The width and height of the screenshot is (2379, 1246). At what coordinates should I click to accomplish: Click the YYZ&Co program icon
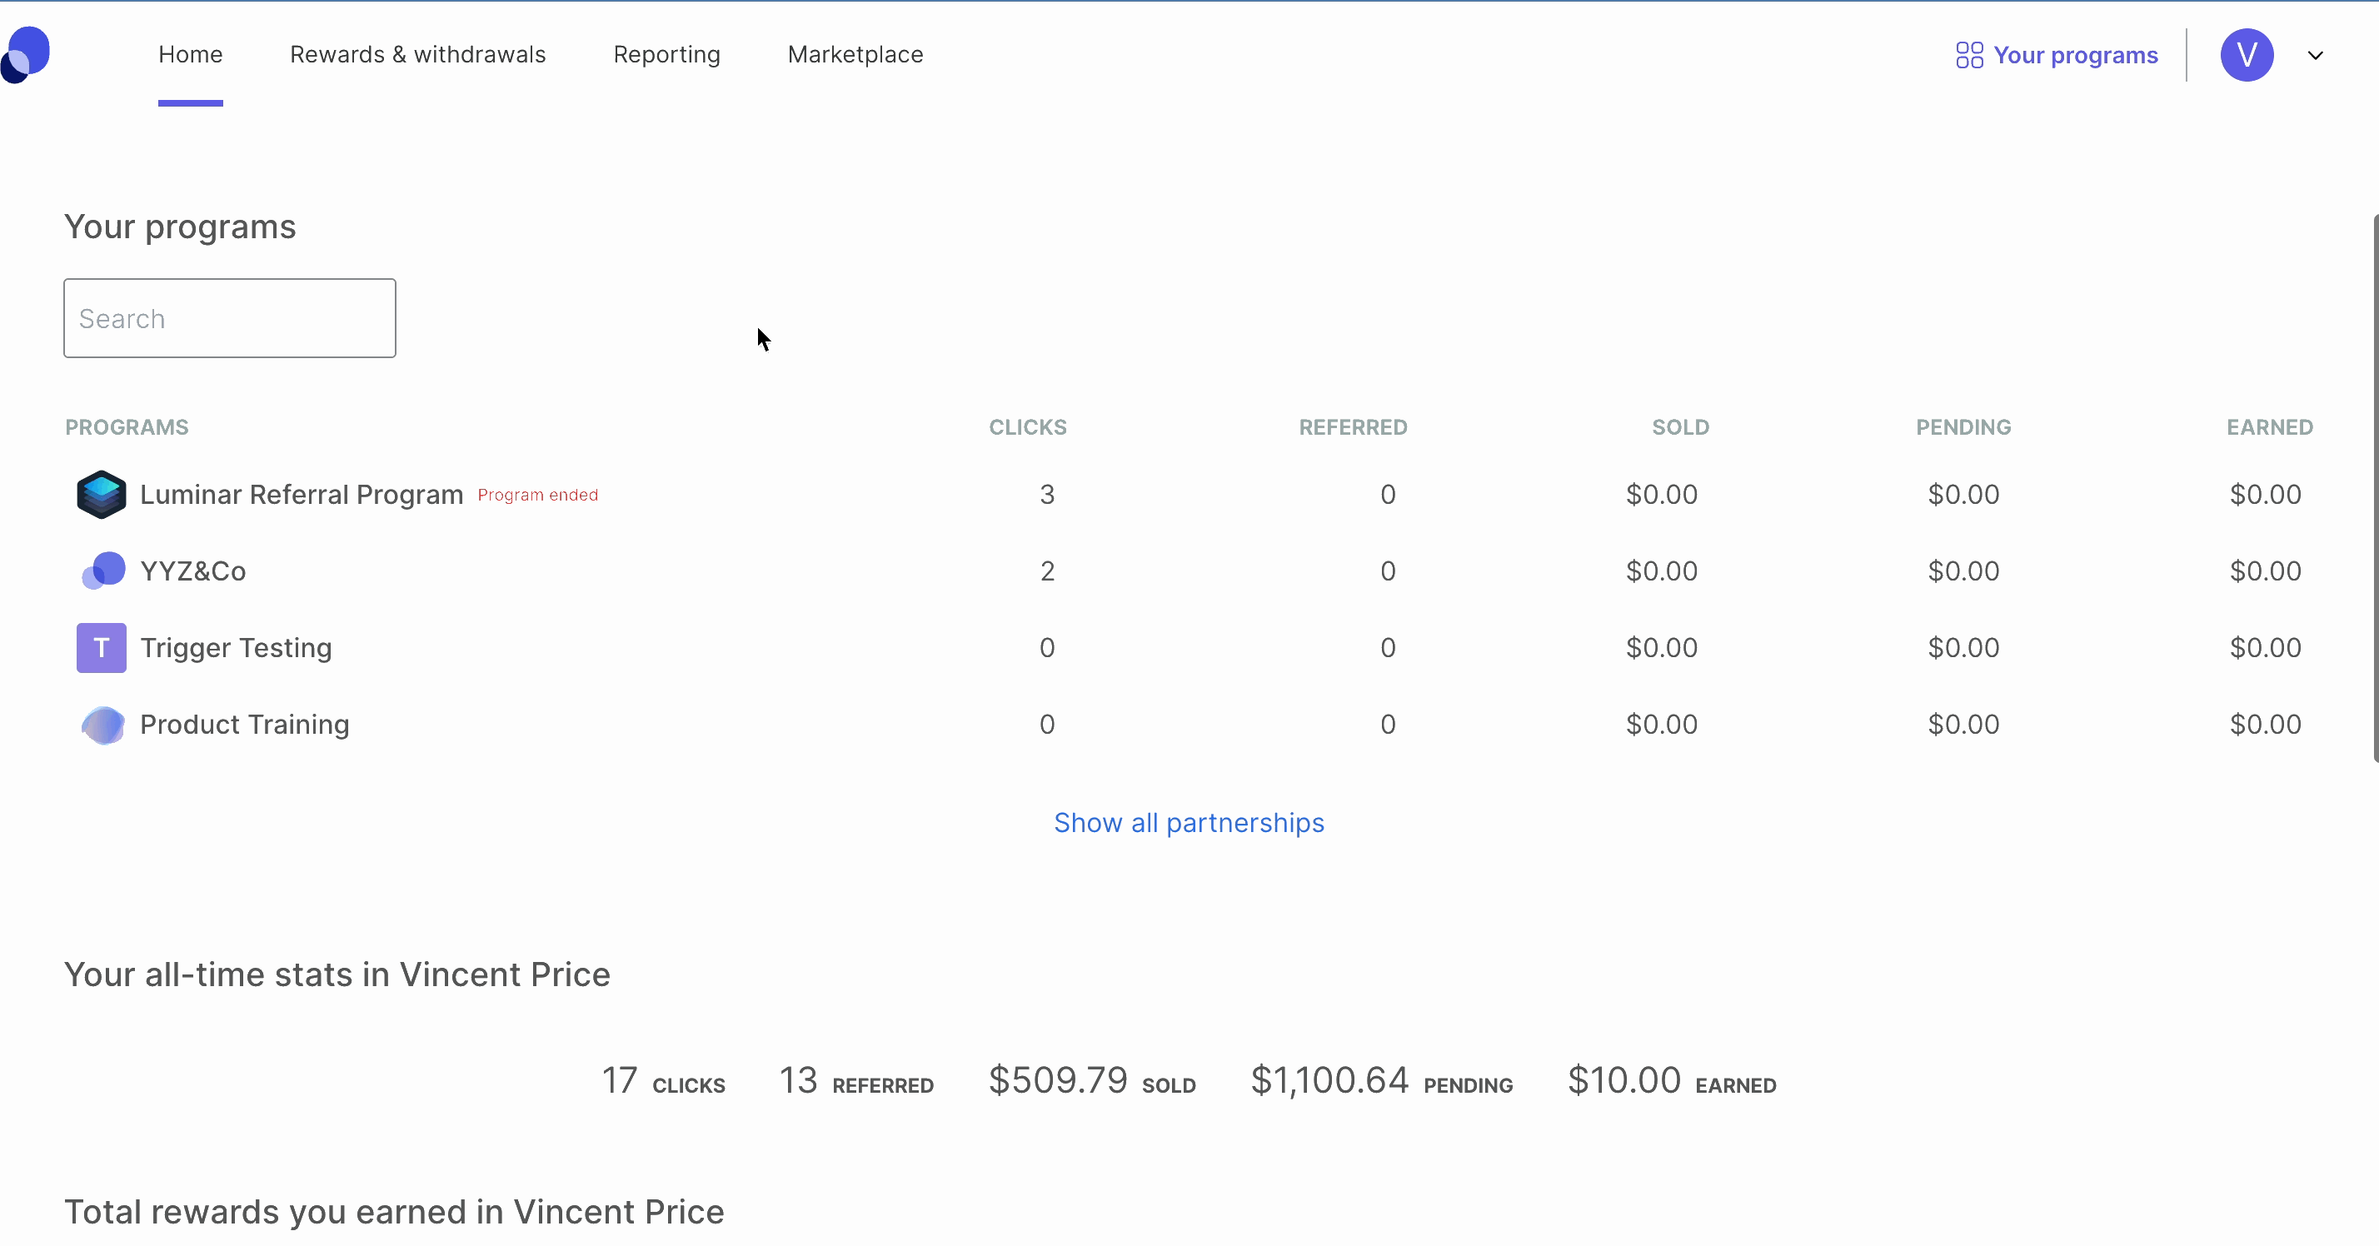click(x=103, y=571)
